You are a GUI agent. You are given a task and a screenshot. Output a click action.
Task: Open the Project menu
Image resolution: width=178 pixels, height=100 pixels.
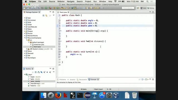pos(88,1)
